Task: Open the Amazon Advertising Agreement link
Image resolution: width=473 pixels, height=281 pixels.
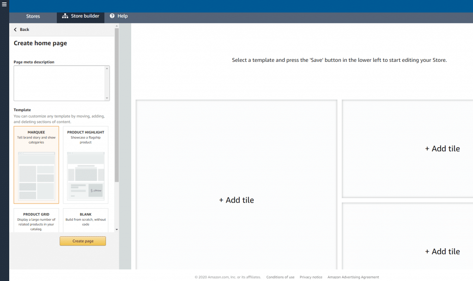Action: [353, 277]
